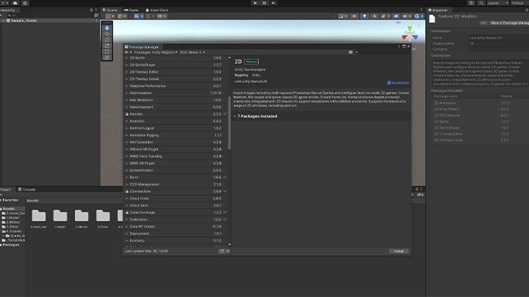Viewport: 529px width, 297px height.
Task: Open scene camera settings dropdown
Action: (x=407, y=16)
